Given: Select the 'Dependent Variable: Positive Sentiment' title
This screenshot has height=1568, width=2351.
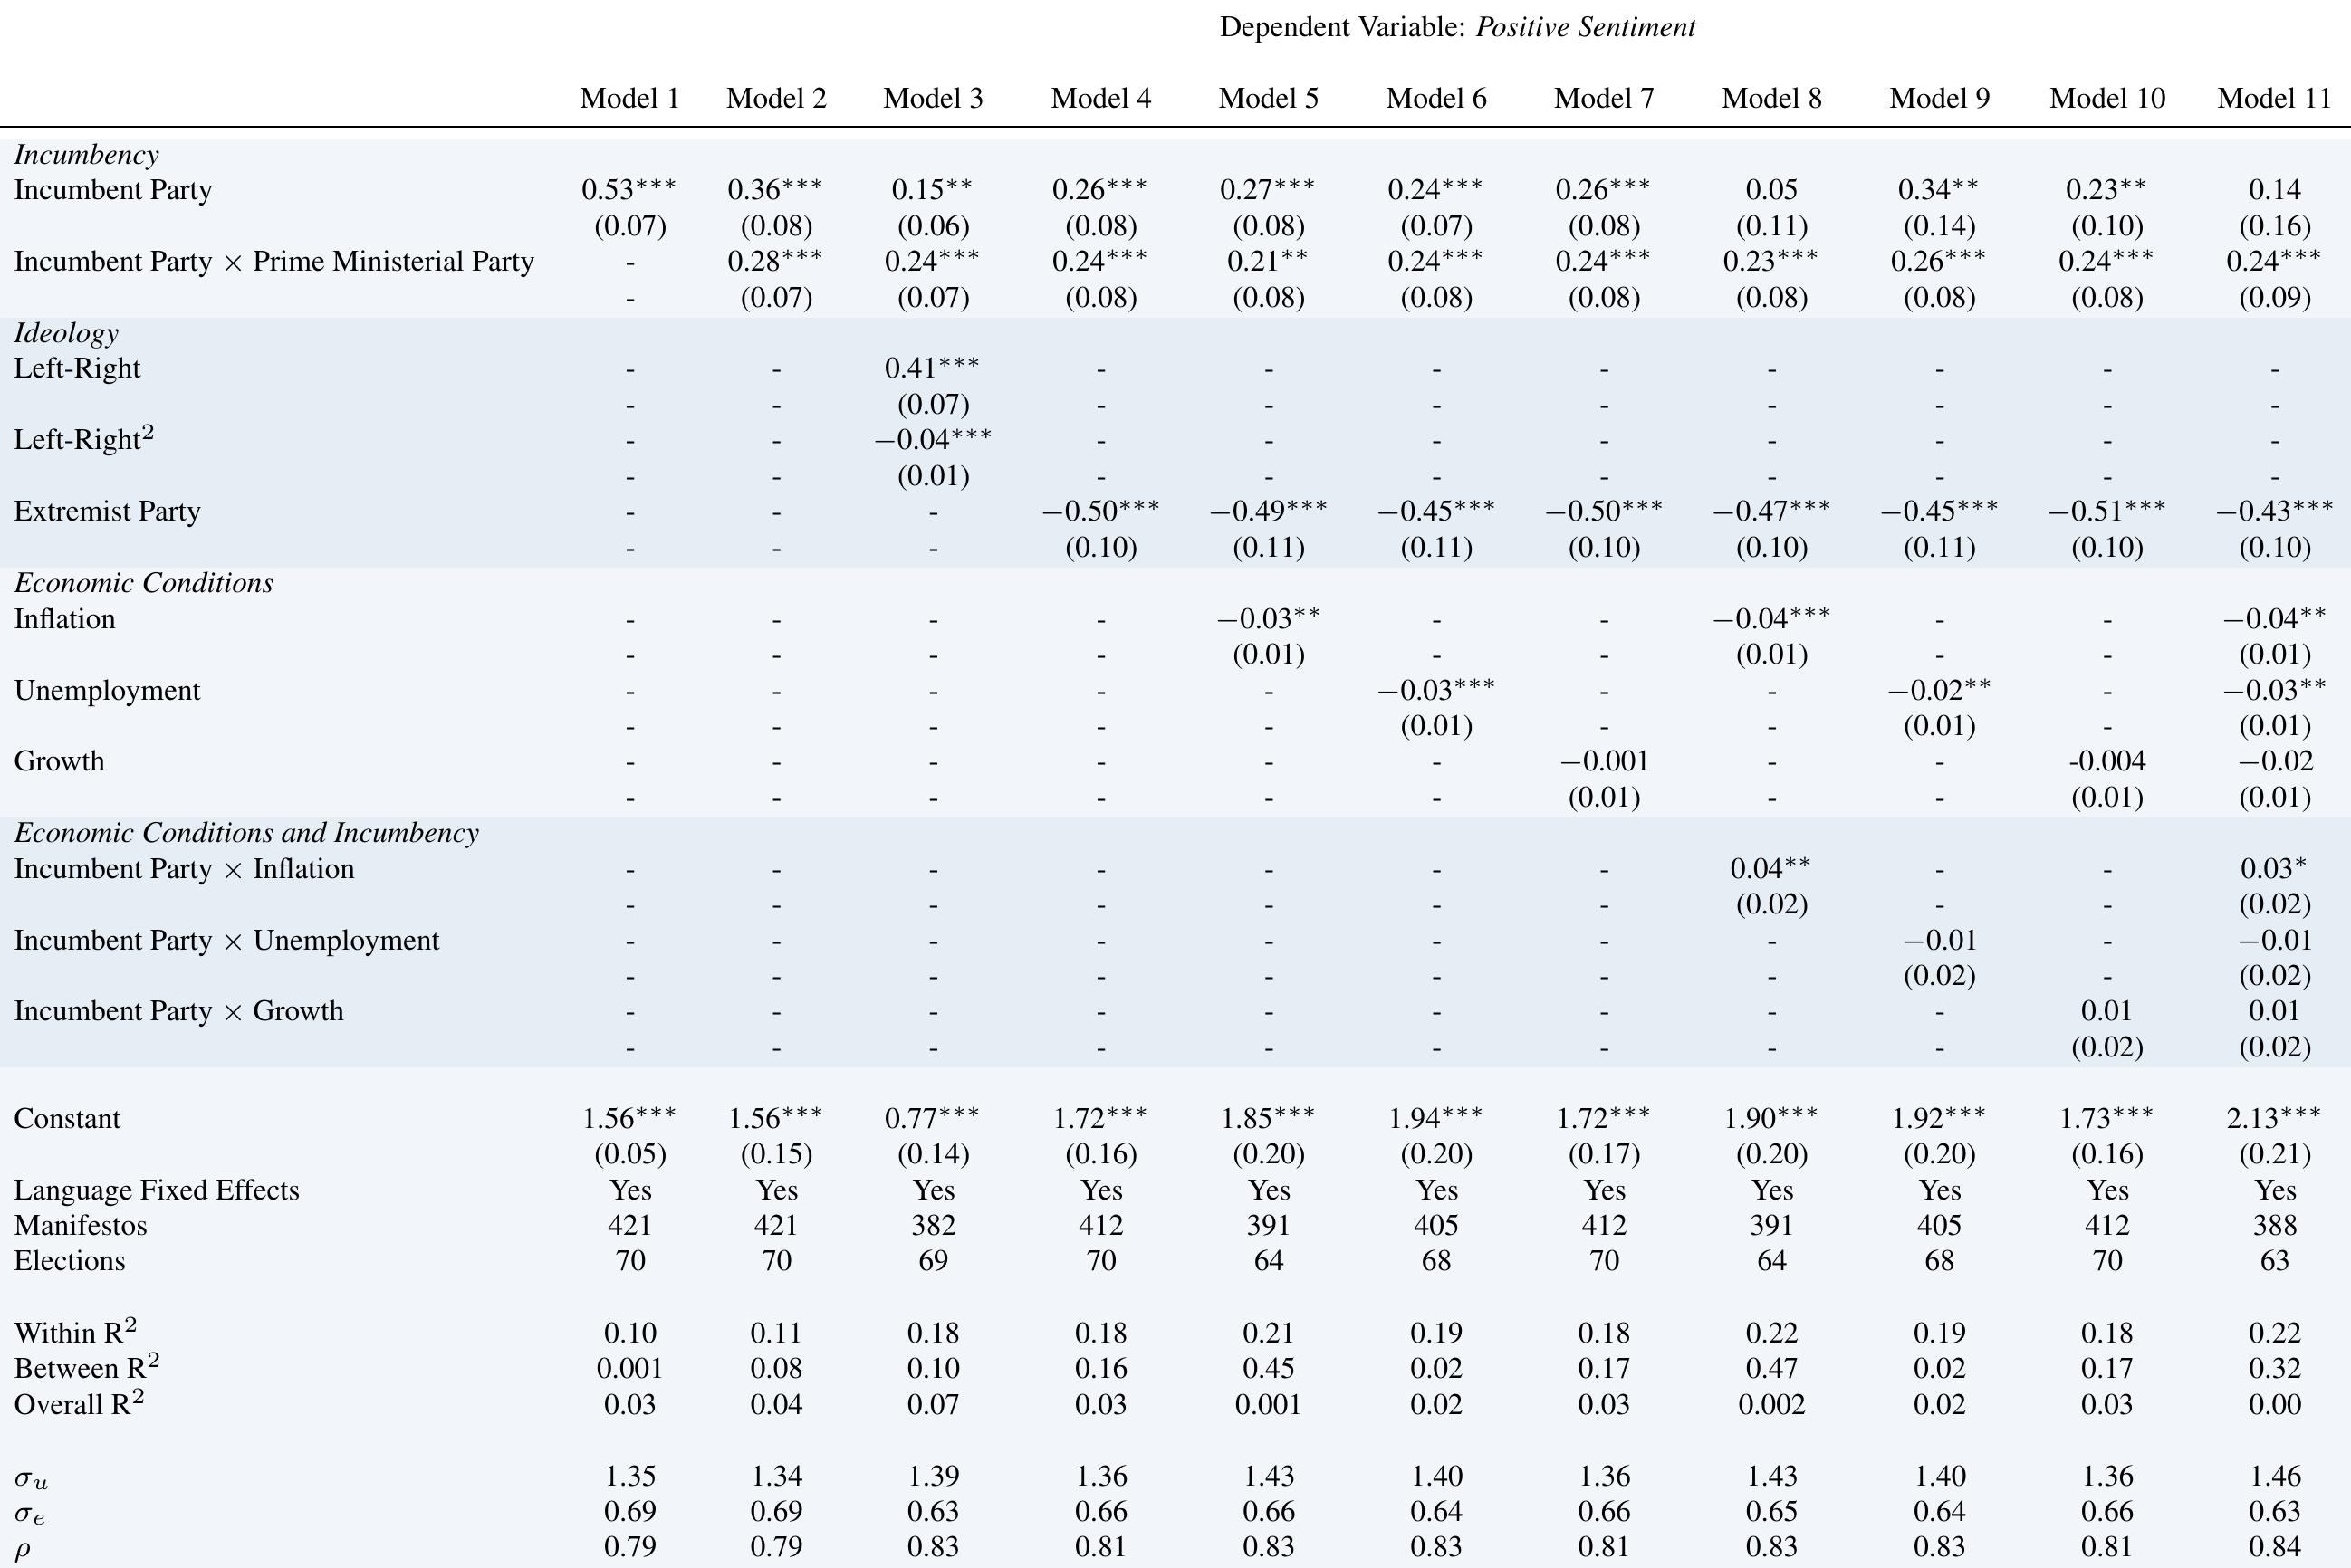Looking at the screenshot, I should [1458, 28].
